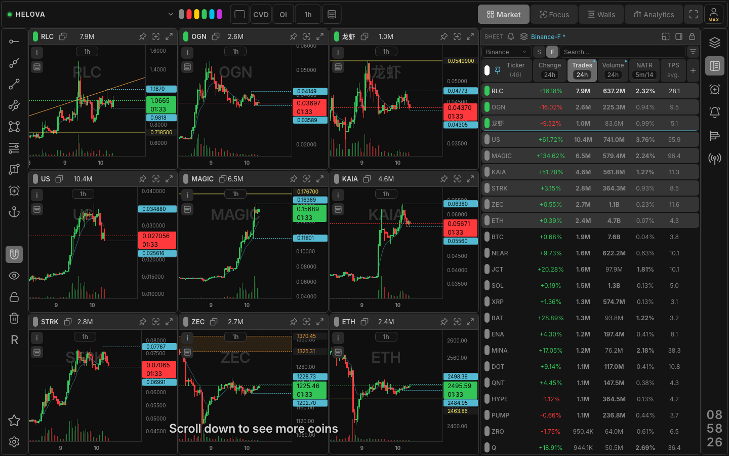Add a new column with plus button
The image size is (729, 456).
point(693,70)
